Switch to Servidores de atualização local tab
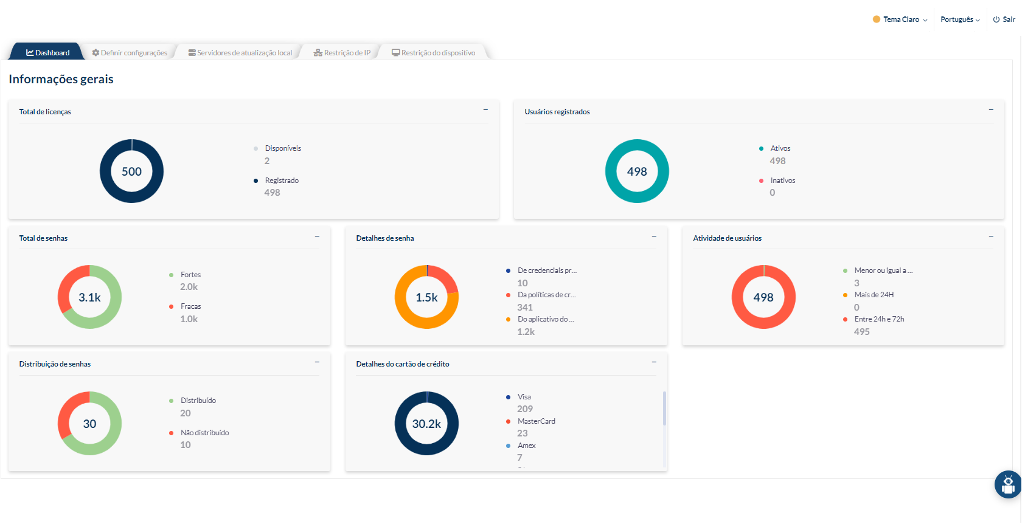 (240, 53)
